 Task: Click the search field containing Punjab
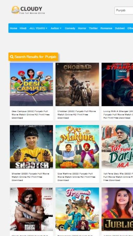click(124, 11)
